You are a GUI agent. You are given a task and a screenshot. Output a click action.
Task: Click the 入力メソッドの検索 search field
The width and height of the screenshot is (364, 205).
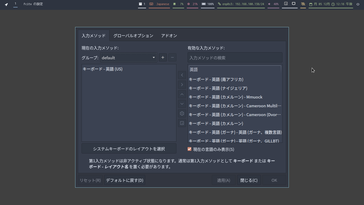pyautogui.click(x=235, y=57)
